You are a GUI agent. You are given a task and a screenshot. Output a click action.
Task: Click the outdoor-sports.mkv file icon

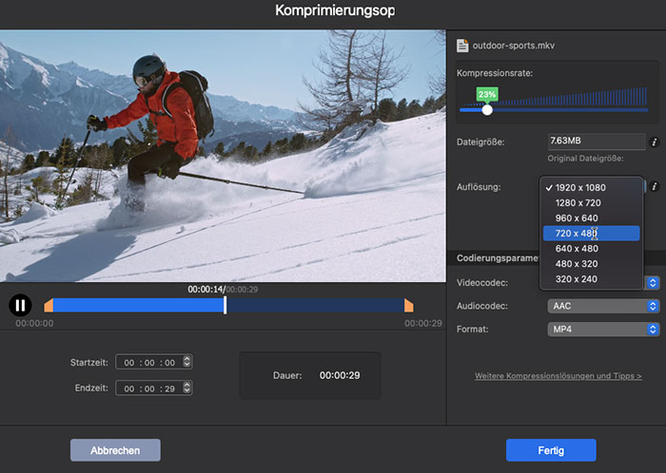(x=462, y=46)
